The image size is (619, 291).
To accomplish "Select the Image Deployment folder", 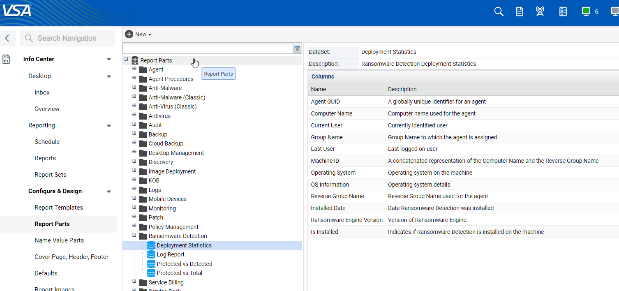I will coord(172,171).
